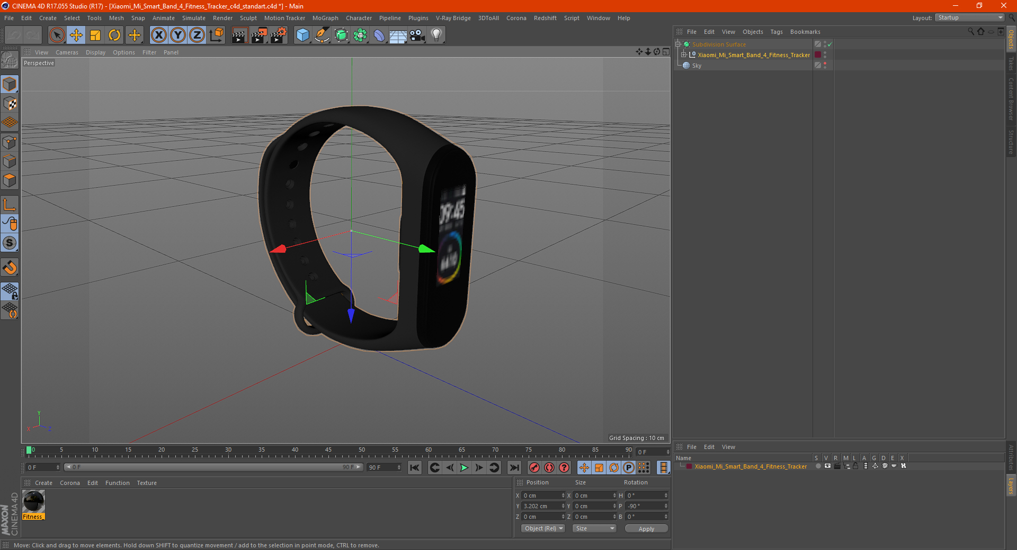Screen dimensions: 1017x550
Task: Switch the coordinate system icon
Action: point(216,35)
